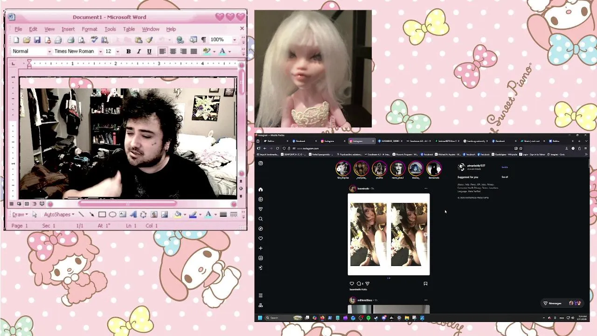
Task: Save the Word document with the floppy icon
Action: coord(37,40)
